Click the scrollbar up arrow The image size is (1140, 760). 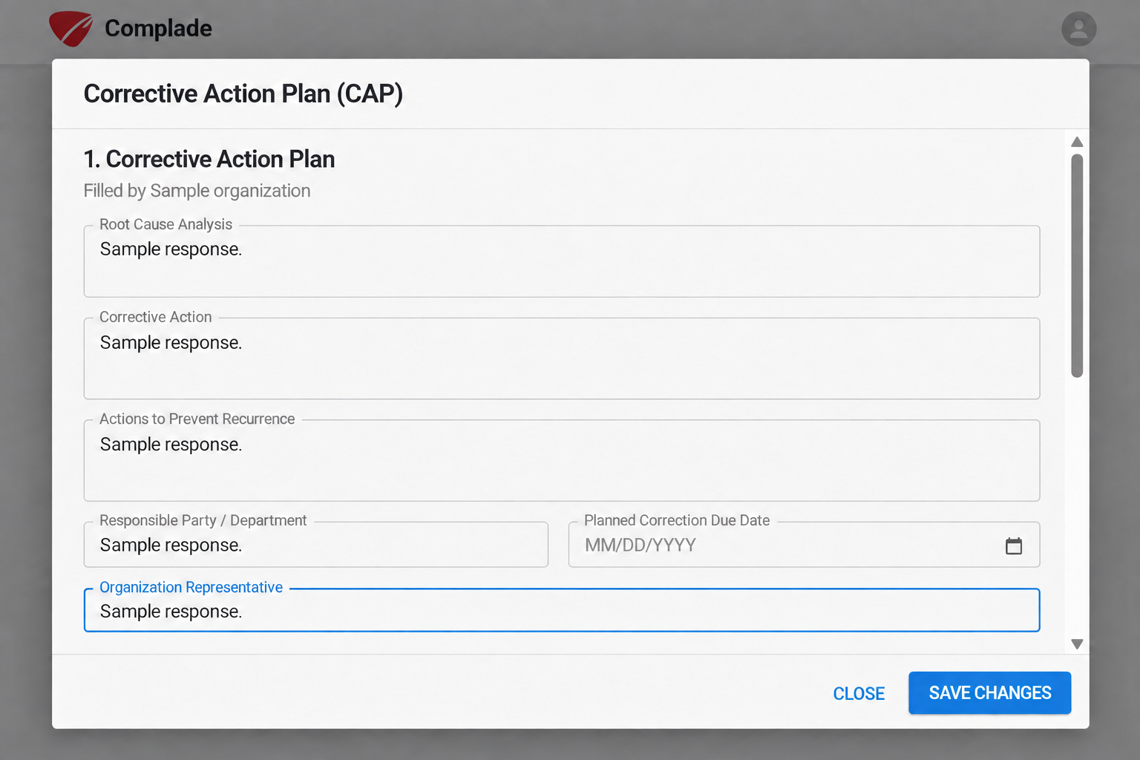click(1077, 142)
